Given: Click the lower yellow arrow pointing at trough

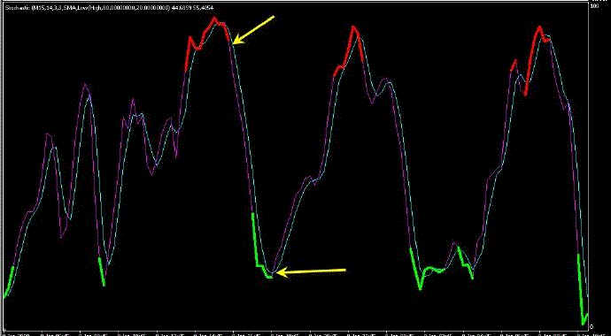Looking at the screenshot, I should 311,271.
